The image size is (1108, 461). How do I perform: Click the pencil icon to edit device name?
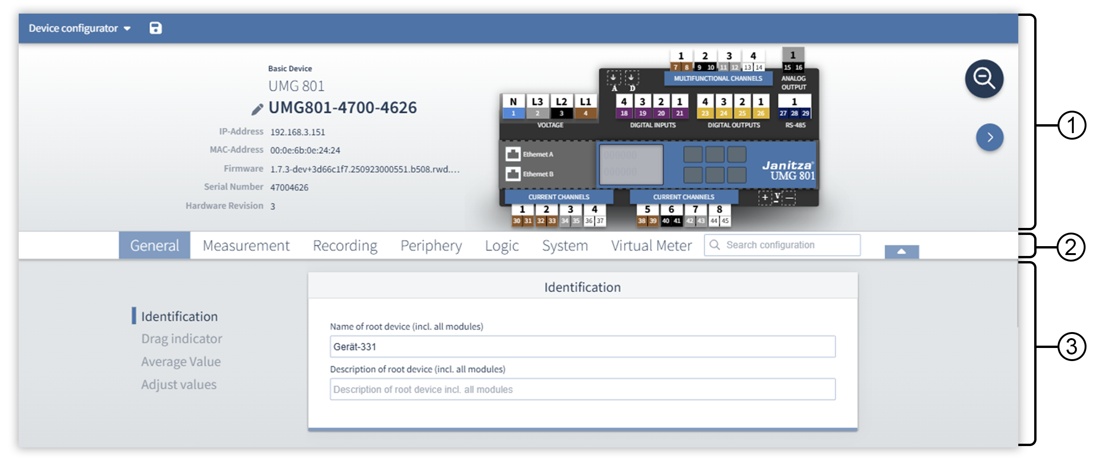click(x=257, y=109)
